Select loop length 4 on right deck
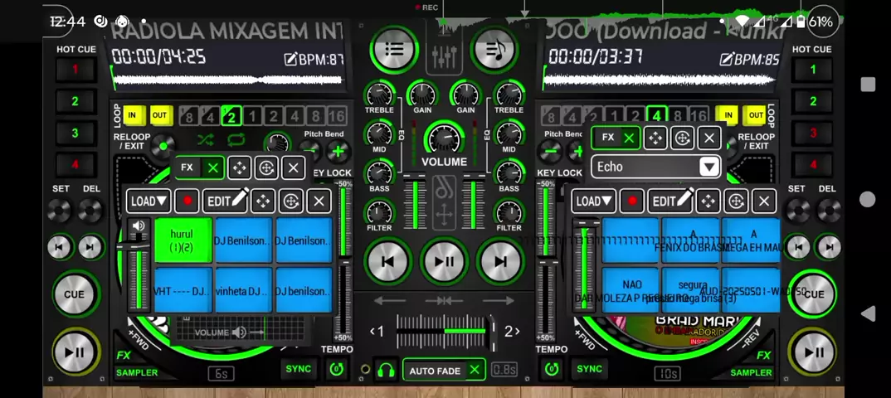Viewport: 891px width, 398px height. (x=657, y=115)
